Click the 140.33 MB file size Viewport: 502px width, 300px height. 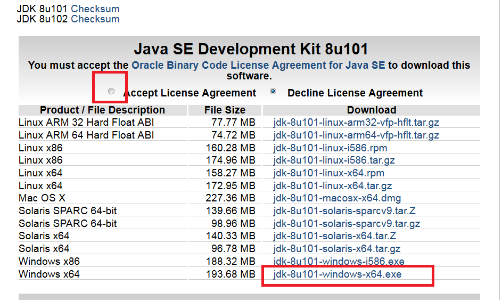click(231, 236)
